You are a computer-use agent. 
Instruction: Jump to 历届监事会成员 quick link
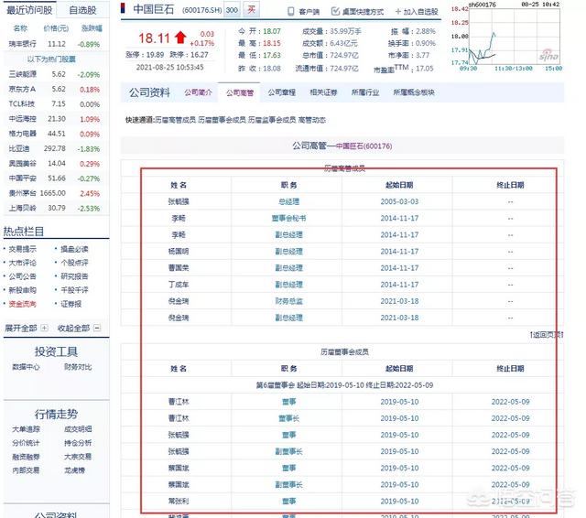pyautogui.click(x=272, y=120)
